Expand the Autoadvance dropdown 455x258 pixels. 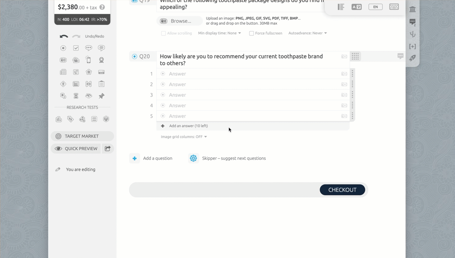[x=307, y=33]
